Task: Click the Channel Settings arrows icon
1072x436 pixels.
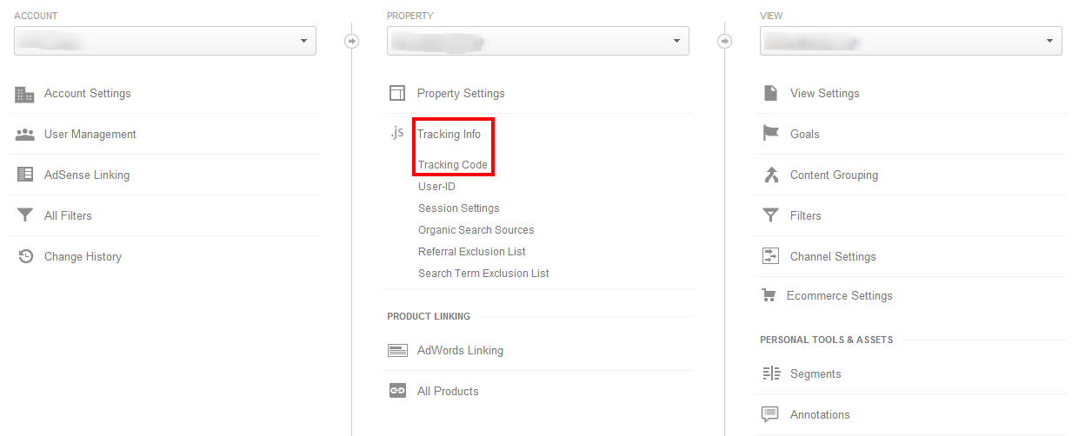Action: point(770,256)
